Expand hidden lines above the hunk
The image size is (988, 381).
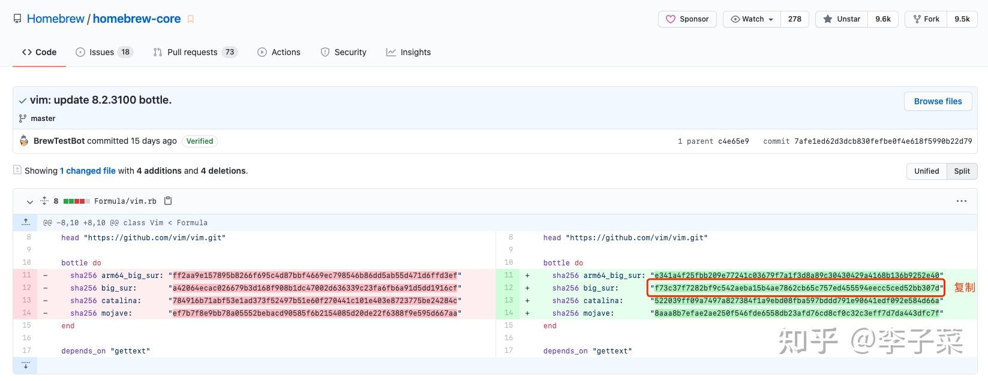25,222
